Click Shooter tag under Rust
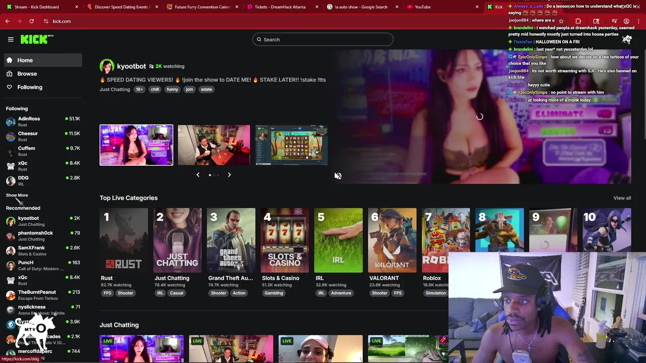The image size is (646, 363). pos(125,293)
